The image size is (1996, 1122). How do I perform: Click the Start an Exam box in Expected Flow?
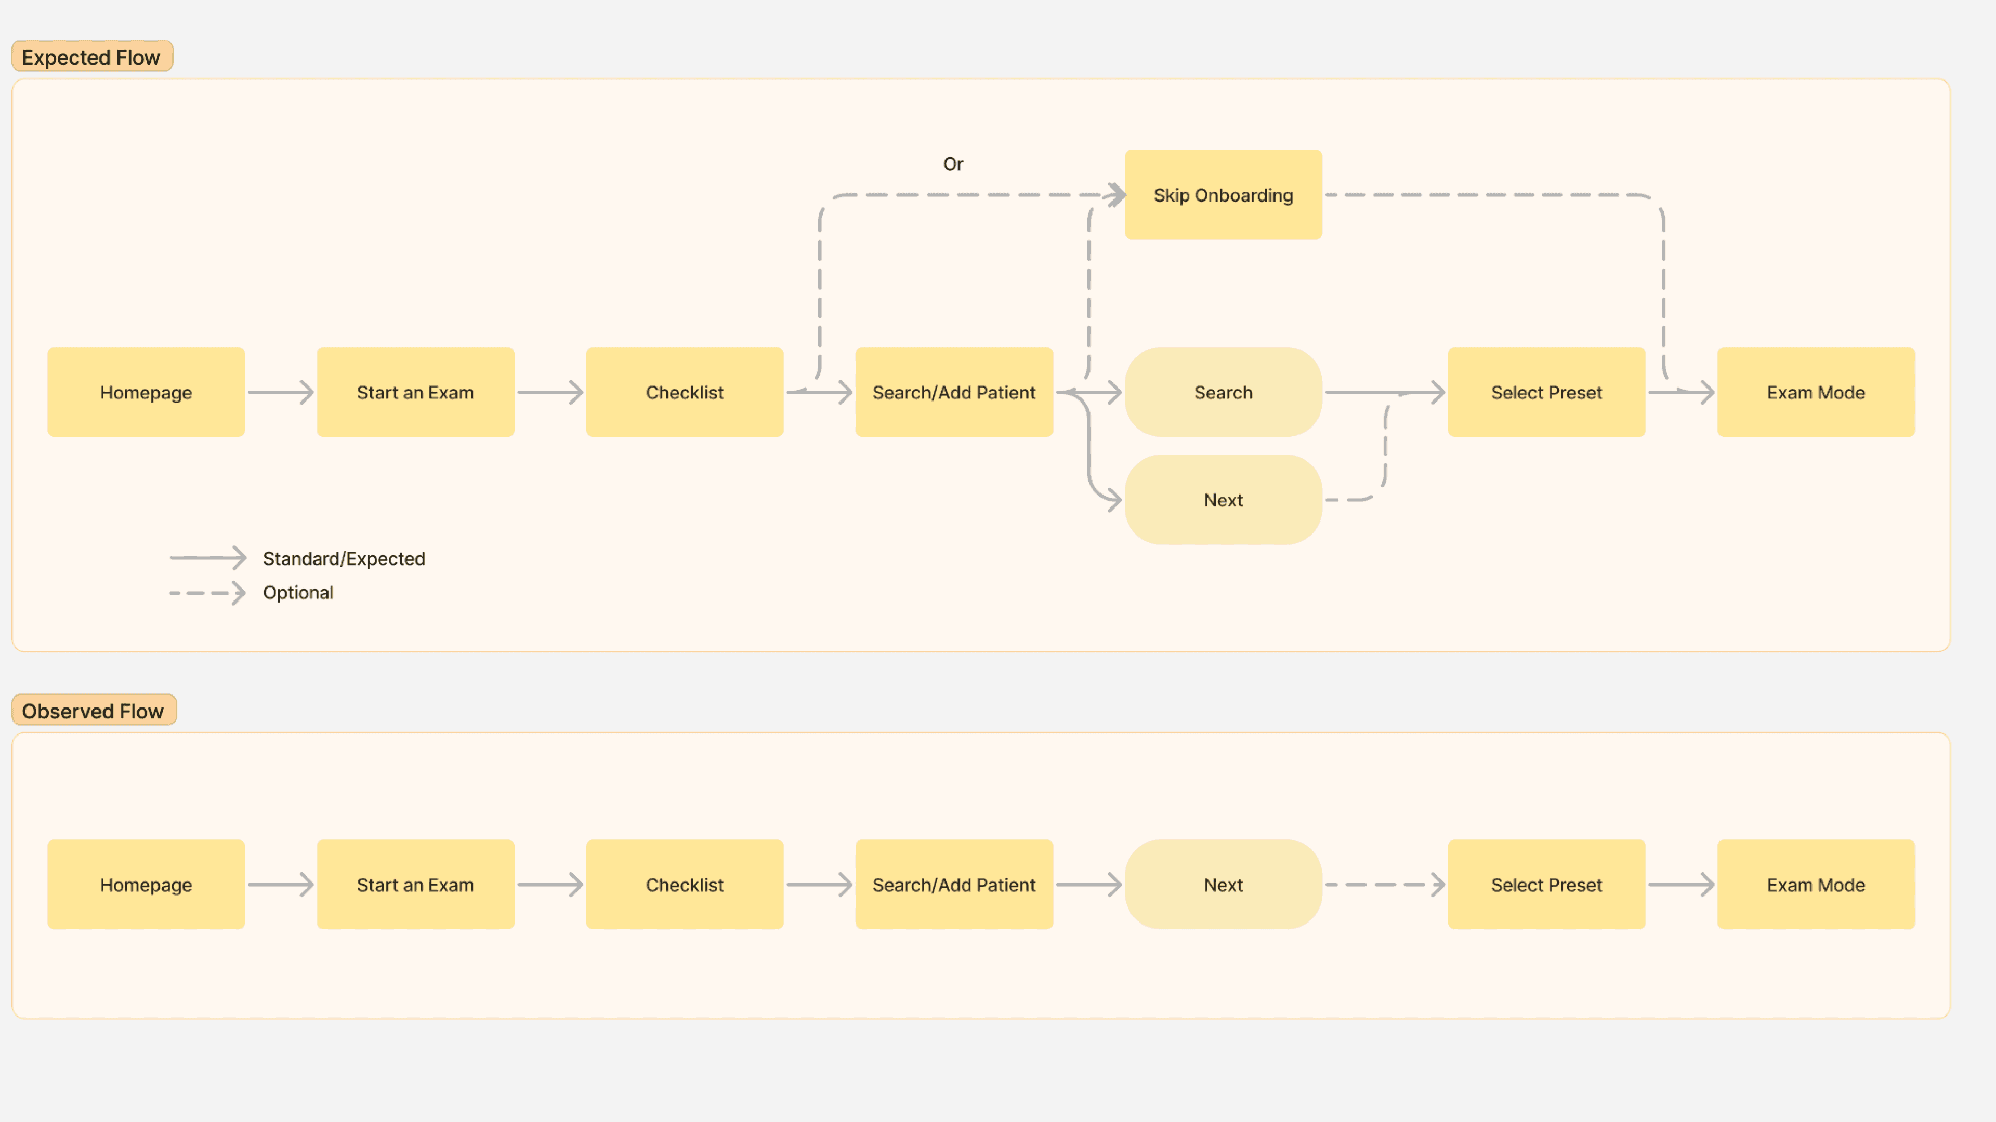pyautogui.click(x=415, y=392)
